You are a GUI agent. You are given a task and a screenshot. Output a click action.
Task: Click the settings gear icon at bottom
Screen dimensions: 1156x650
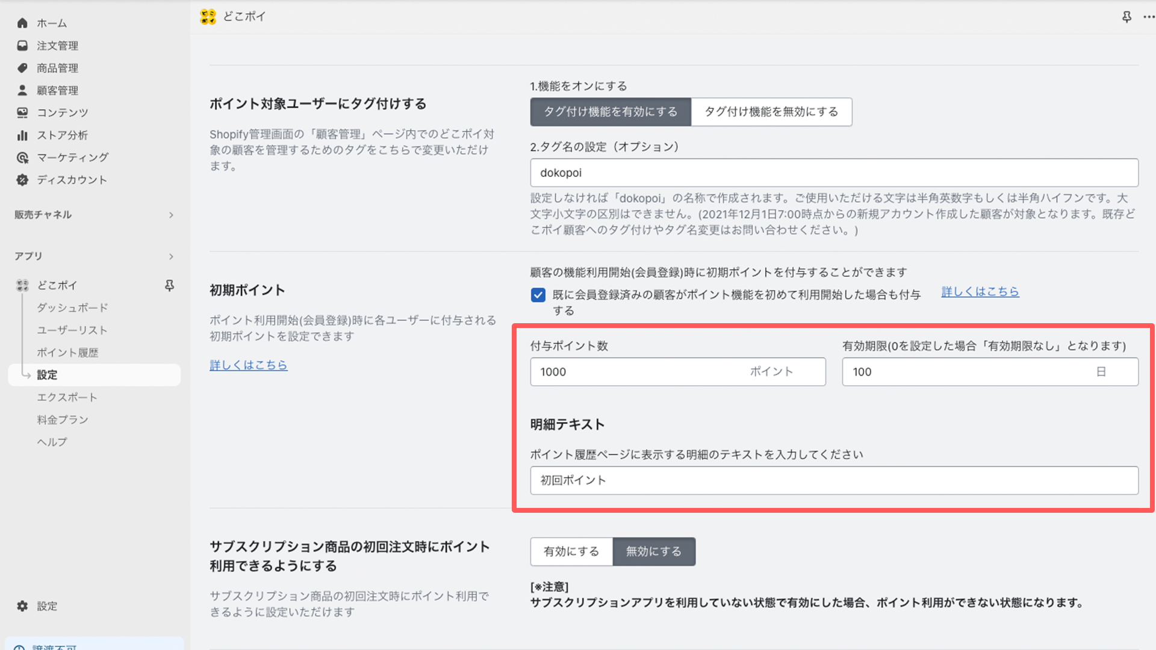pyautogui.click(x=22, y=606)
